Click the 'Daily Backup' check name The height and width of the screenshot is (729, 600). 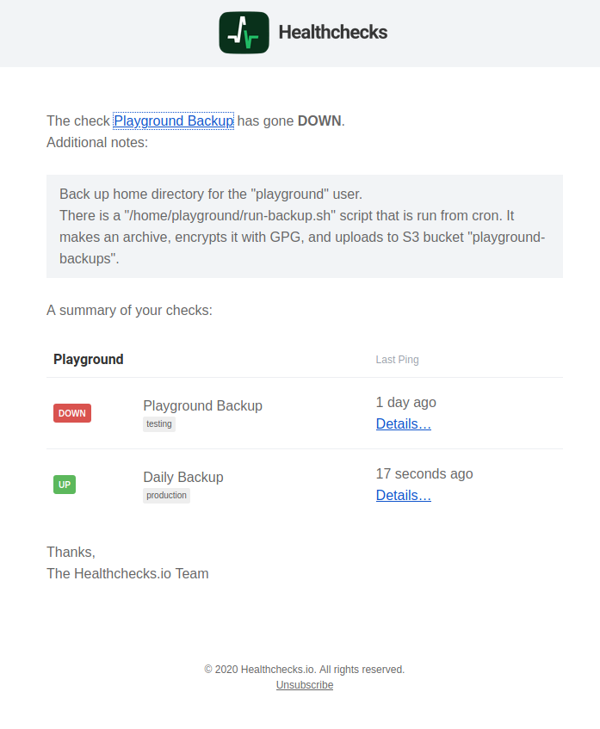coord(183,478)
